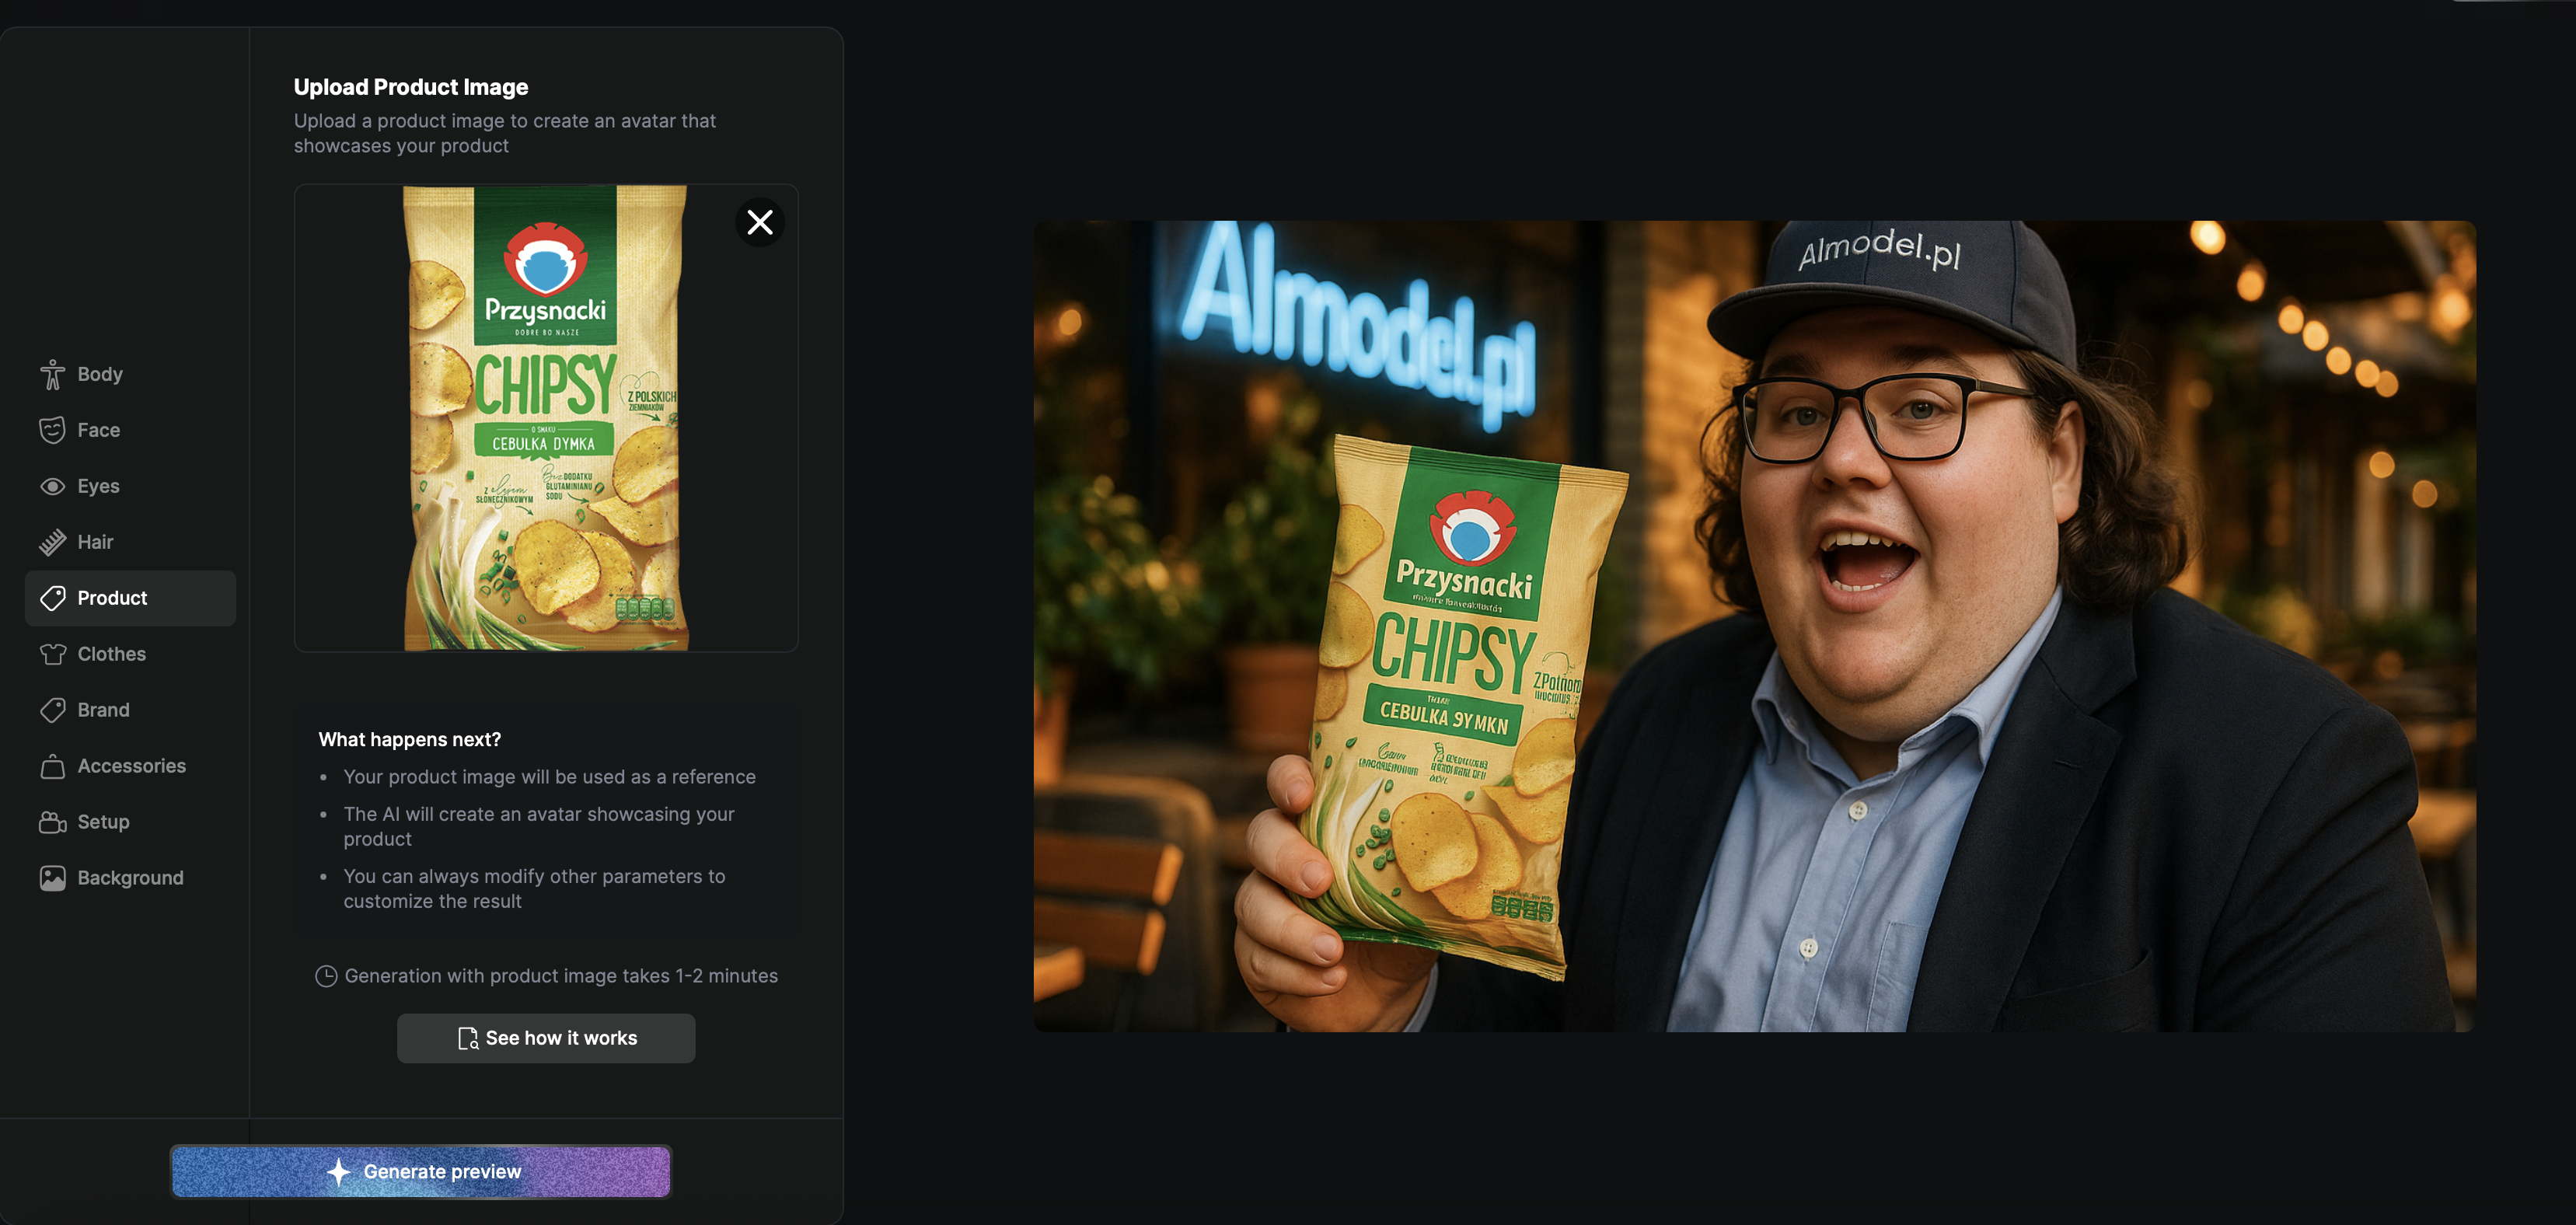Screen dimensions: 2576x1225
Task: Click the Body figure icon
Action: point(53,374)
